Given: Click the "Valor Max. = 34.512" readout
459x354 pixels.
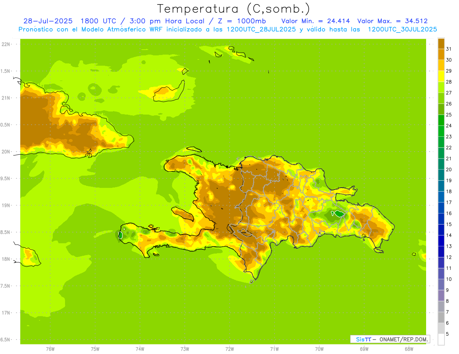Looking at the screenshot, I should point(392,21).
